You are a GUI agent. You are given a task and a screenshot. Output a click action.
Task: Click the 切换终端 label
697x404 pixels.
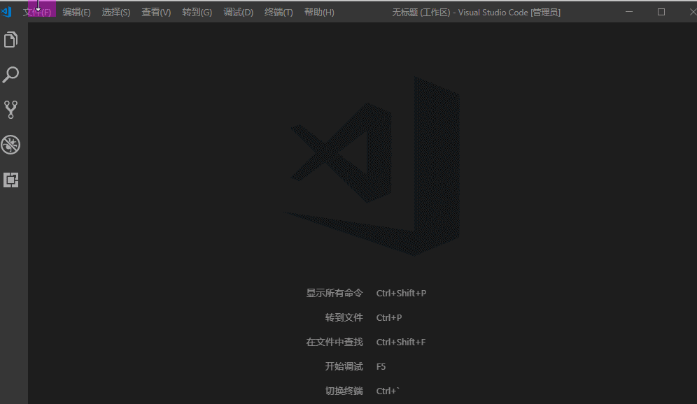pyautogui.click(x=344, y=391)
